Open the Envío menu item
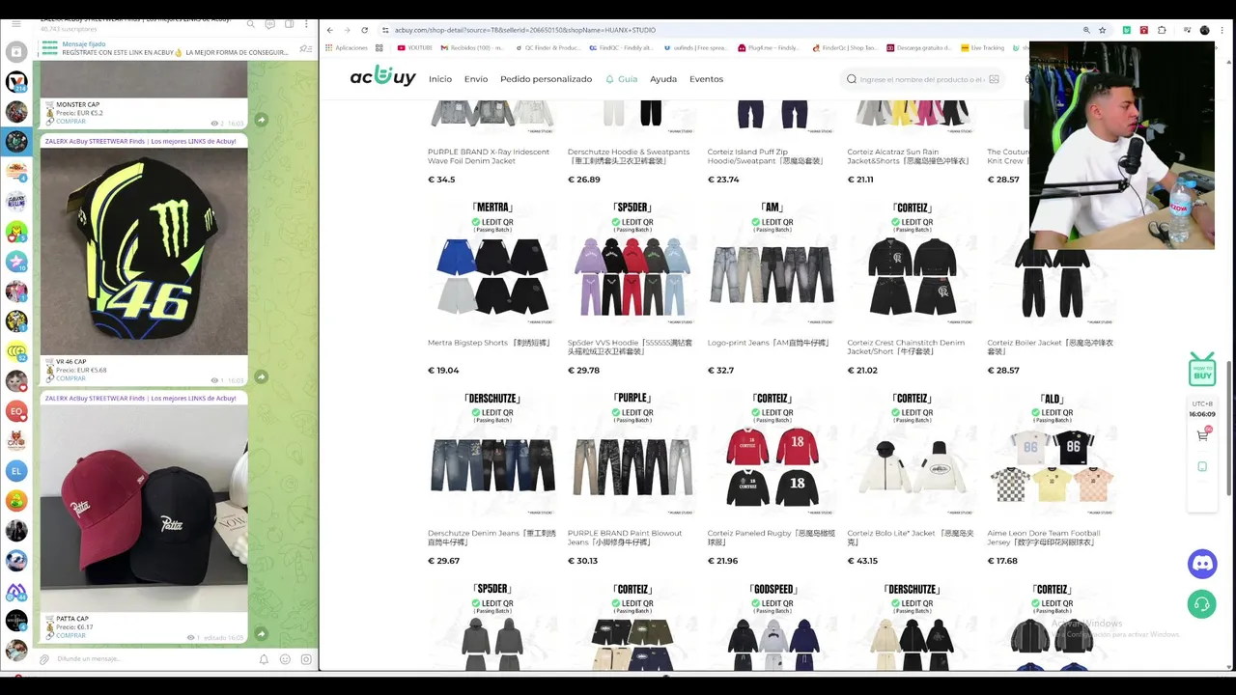 [x=475, y=79]
